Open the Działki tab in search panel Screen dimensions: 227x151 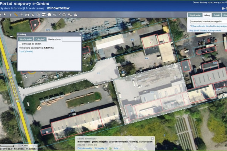tap(217, 15)
